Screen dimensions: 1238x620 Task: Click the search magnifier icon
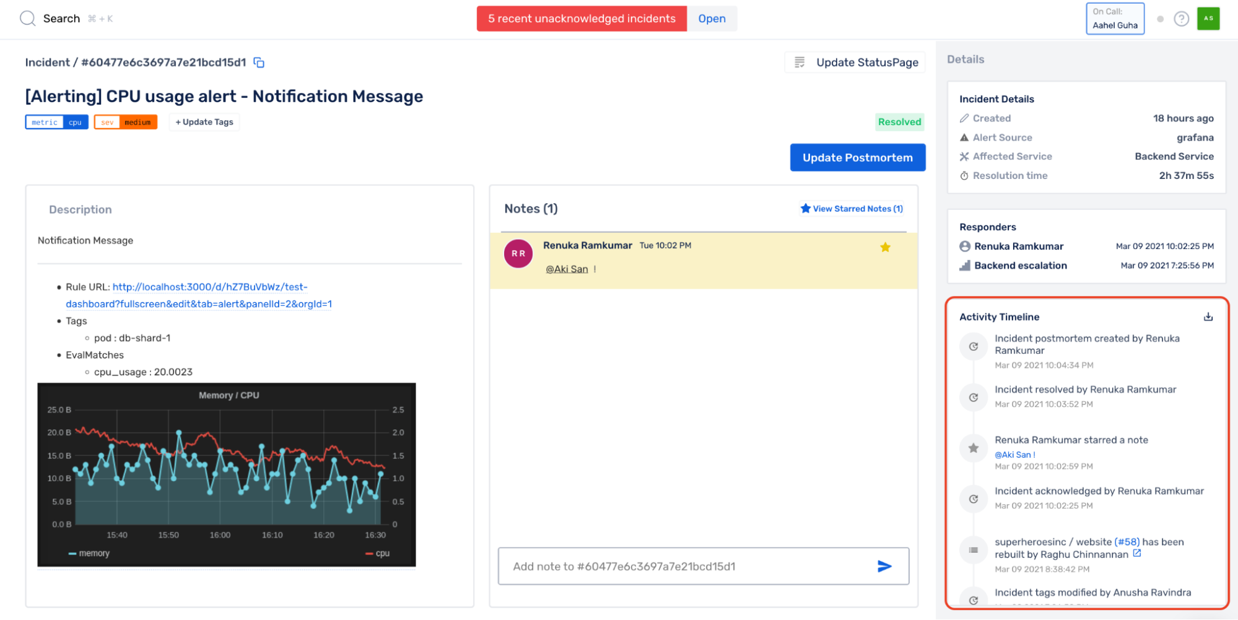(27, 19)
